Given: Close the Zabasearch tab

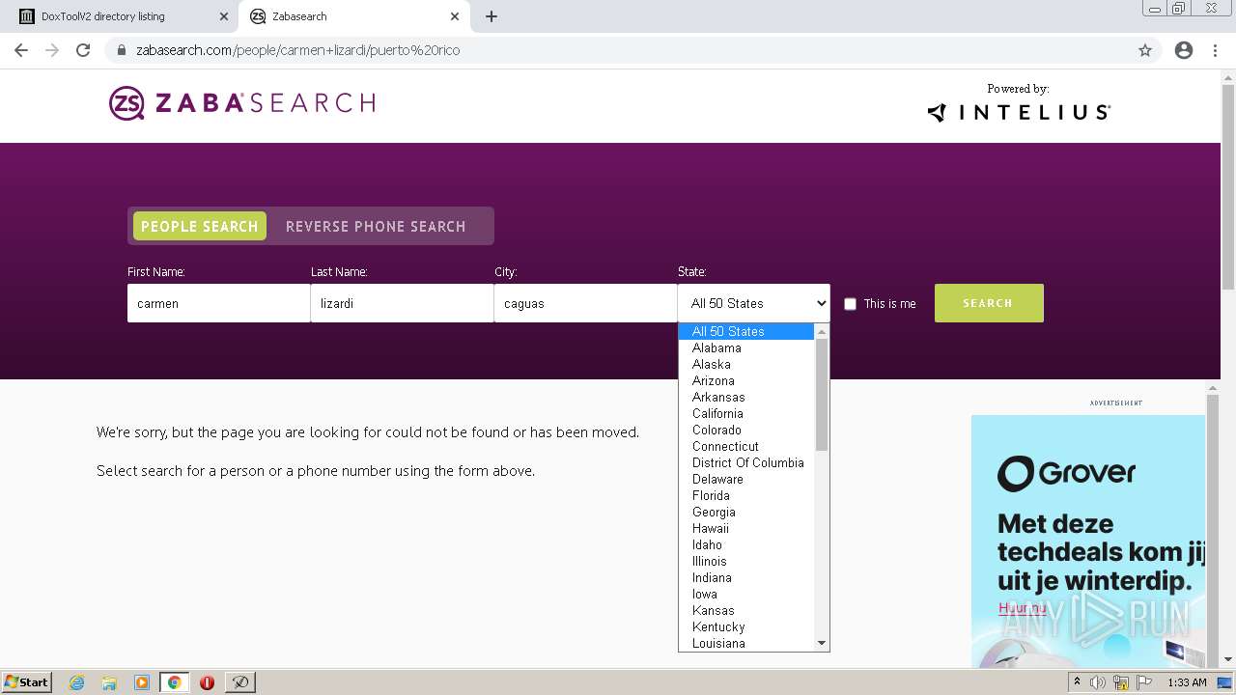Looking at the screenshot, I should pyautogui.click(x=455, y=16).
